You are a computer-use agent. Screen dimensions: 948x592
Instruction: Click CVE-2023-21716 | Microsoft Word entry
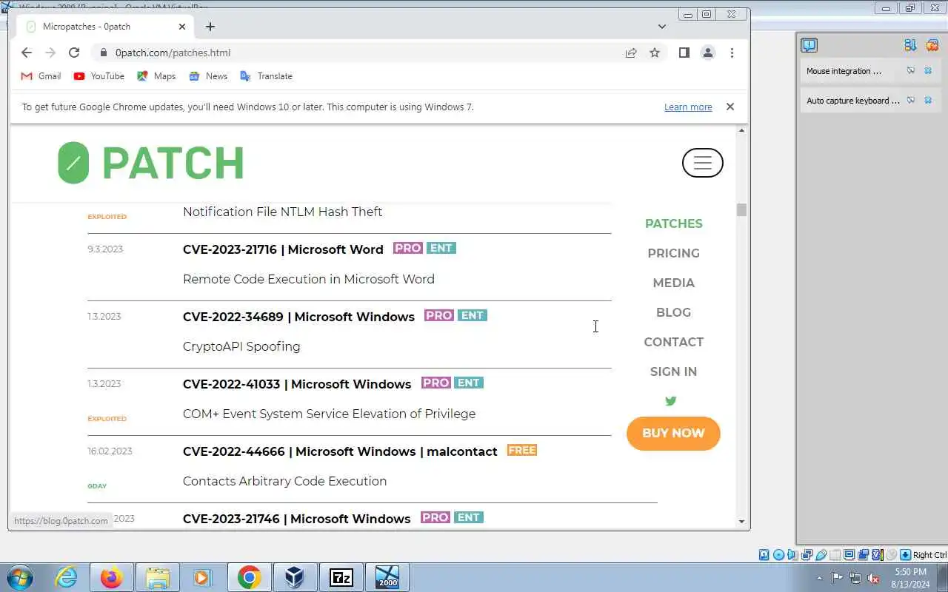(x=283, y=249)
